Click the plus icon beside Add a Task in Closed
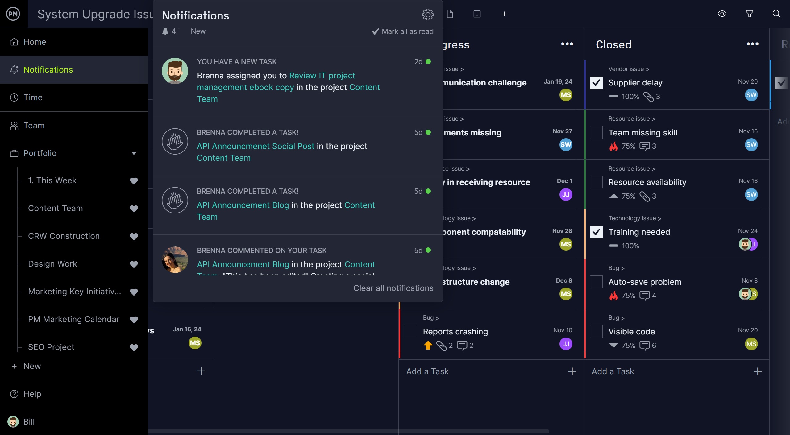 pos(758,371)
